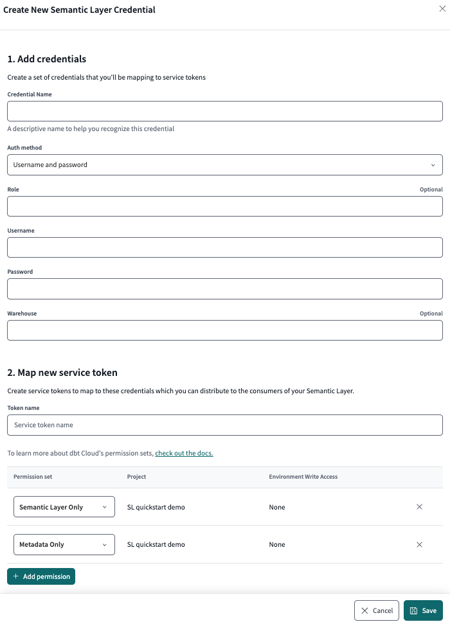The height and width of the screenshot is (622, 450).
Task: Close the Create New Semantic Layer Credential dialog
Action: [442, 10]
